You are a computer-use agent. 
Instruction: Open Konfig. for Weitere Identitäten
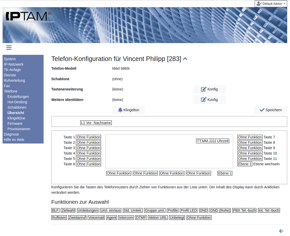pyautogui.click(x=210, y=100)
